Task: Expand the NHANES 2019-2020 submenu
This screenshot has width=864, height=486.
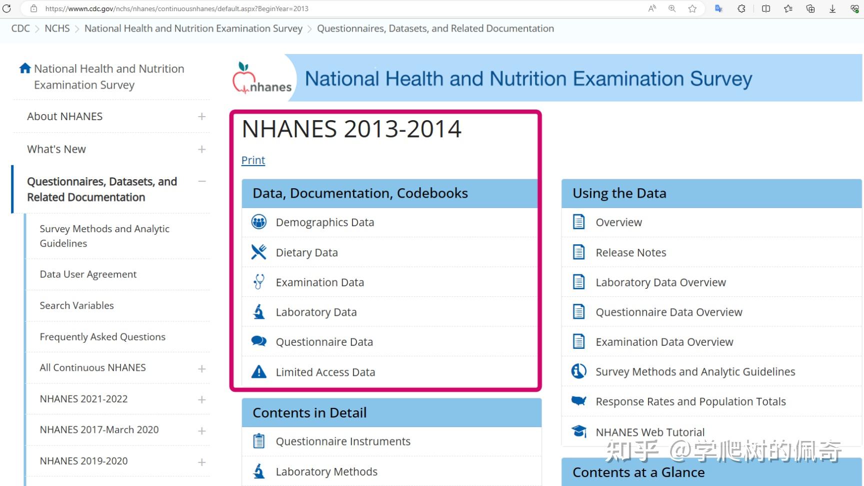Action: [202, 462]
